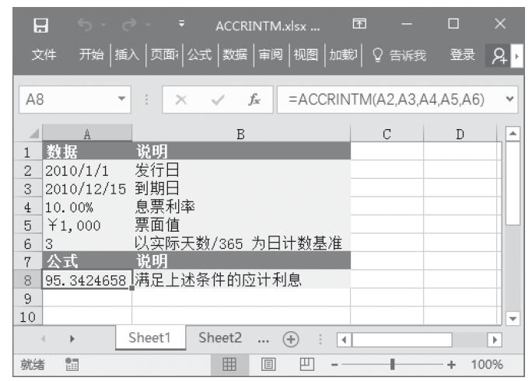
Task: Click the Insert Function fx icon
Action: point(254,100)
